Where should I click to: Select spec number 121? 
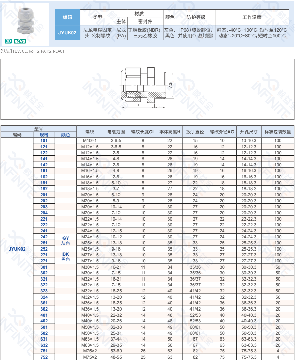click(x=44, y=147)
